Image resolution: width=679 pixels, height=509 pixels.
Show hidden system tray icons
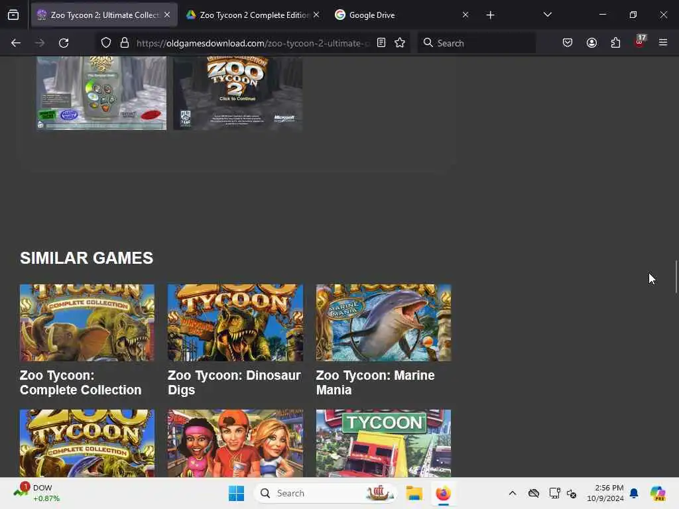click(513, 493)
